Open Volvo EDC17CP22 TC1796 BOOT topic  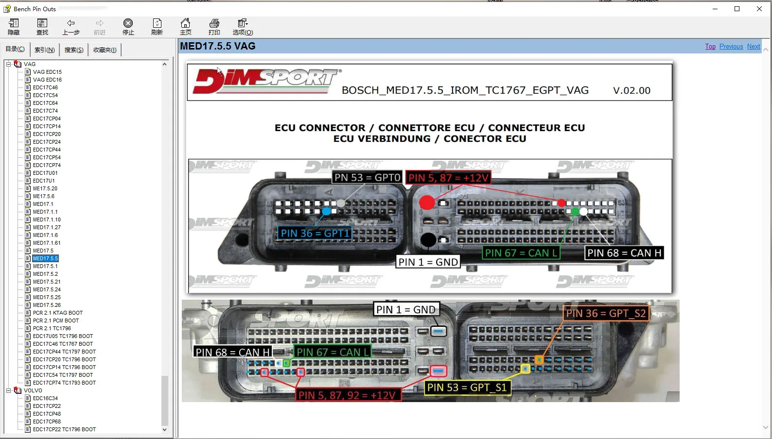(x=64, y=429)
